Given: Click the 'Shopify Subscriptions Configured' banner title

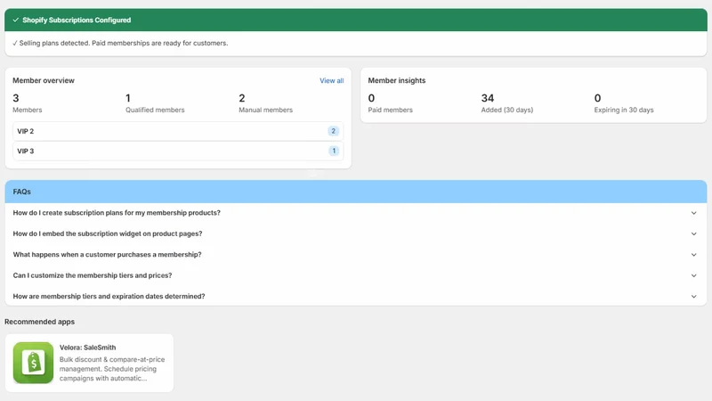Looking at the screenshot, I should (x=77, y=20).
